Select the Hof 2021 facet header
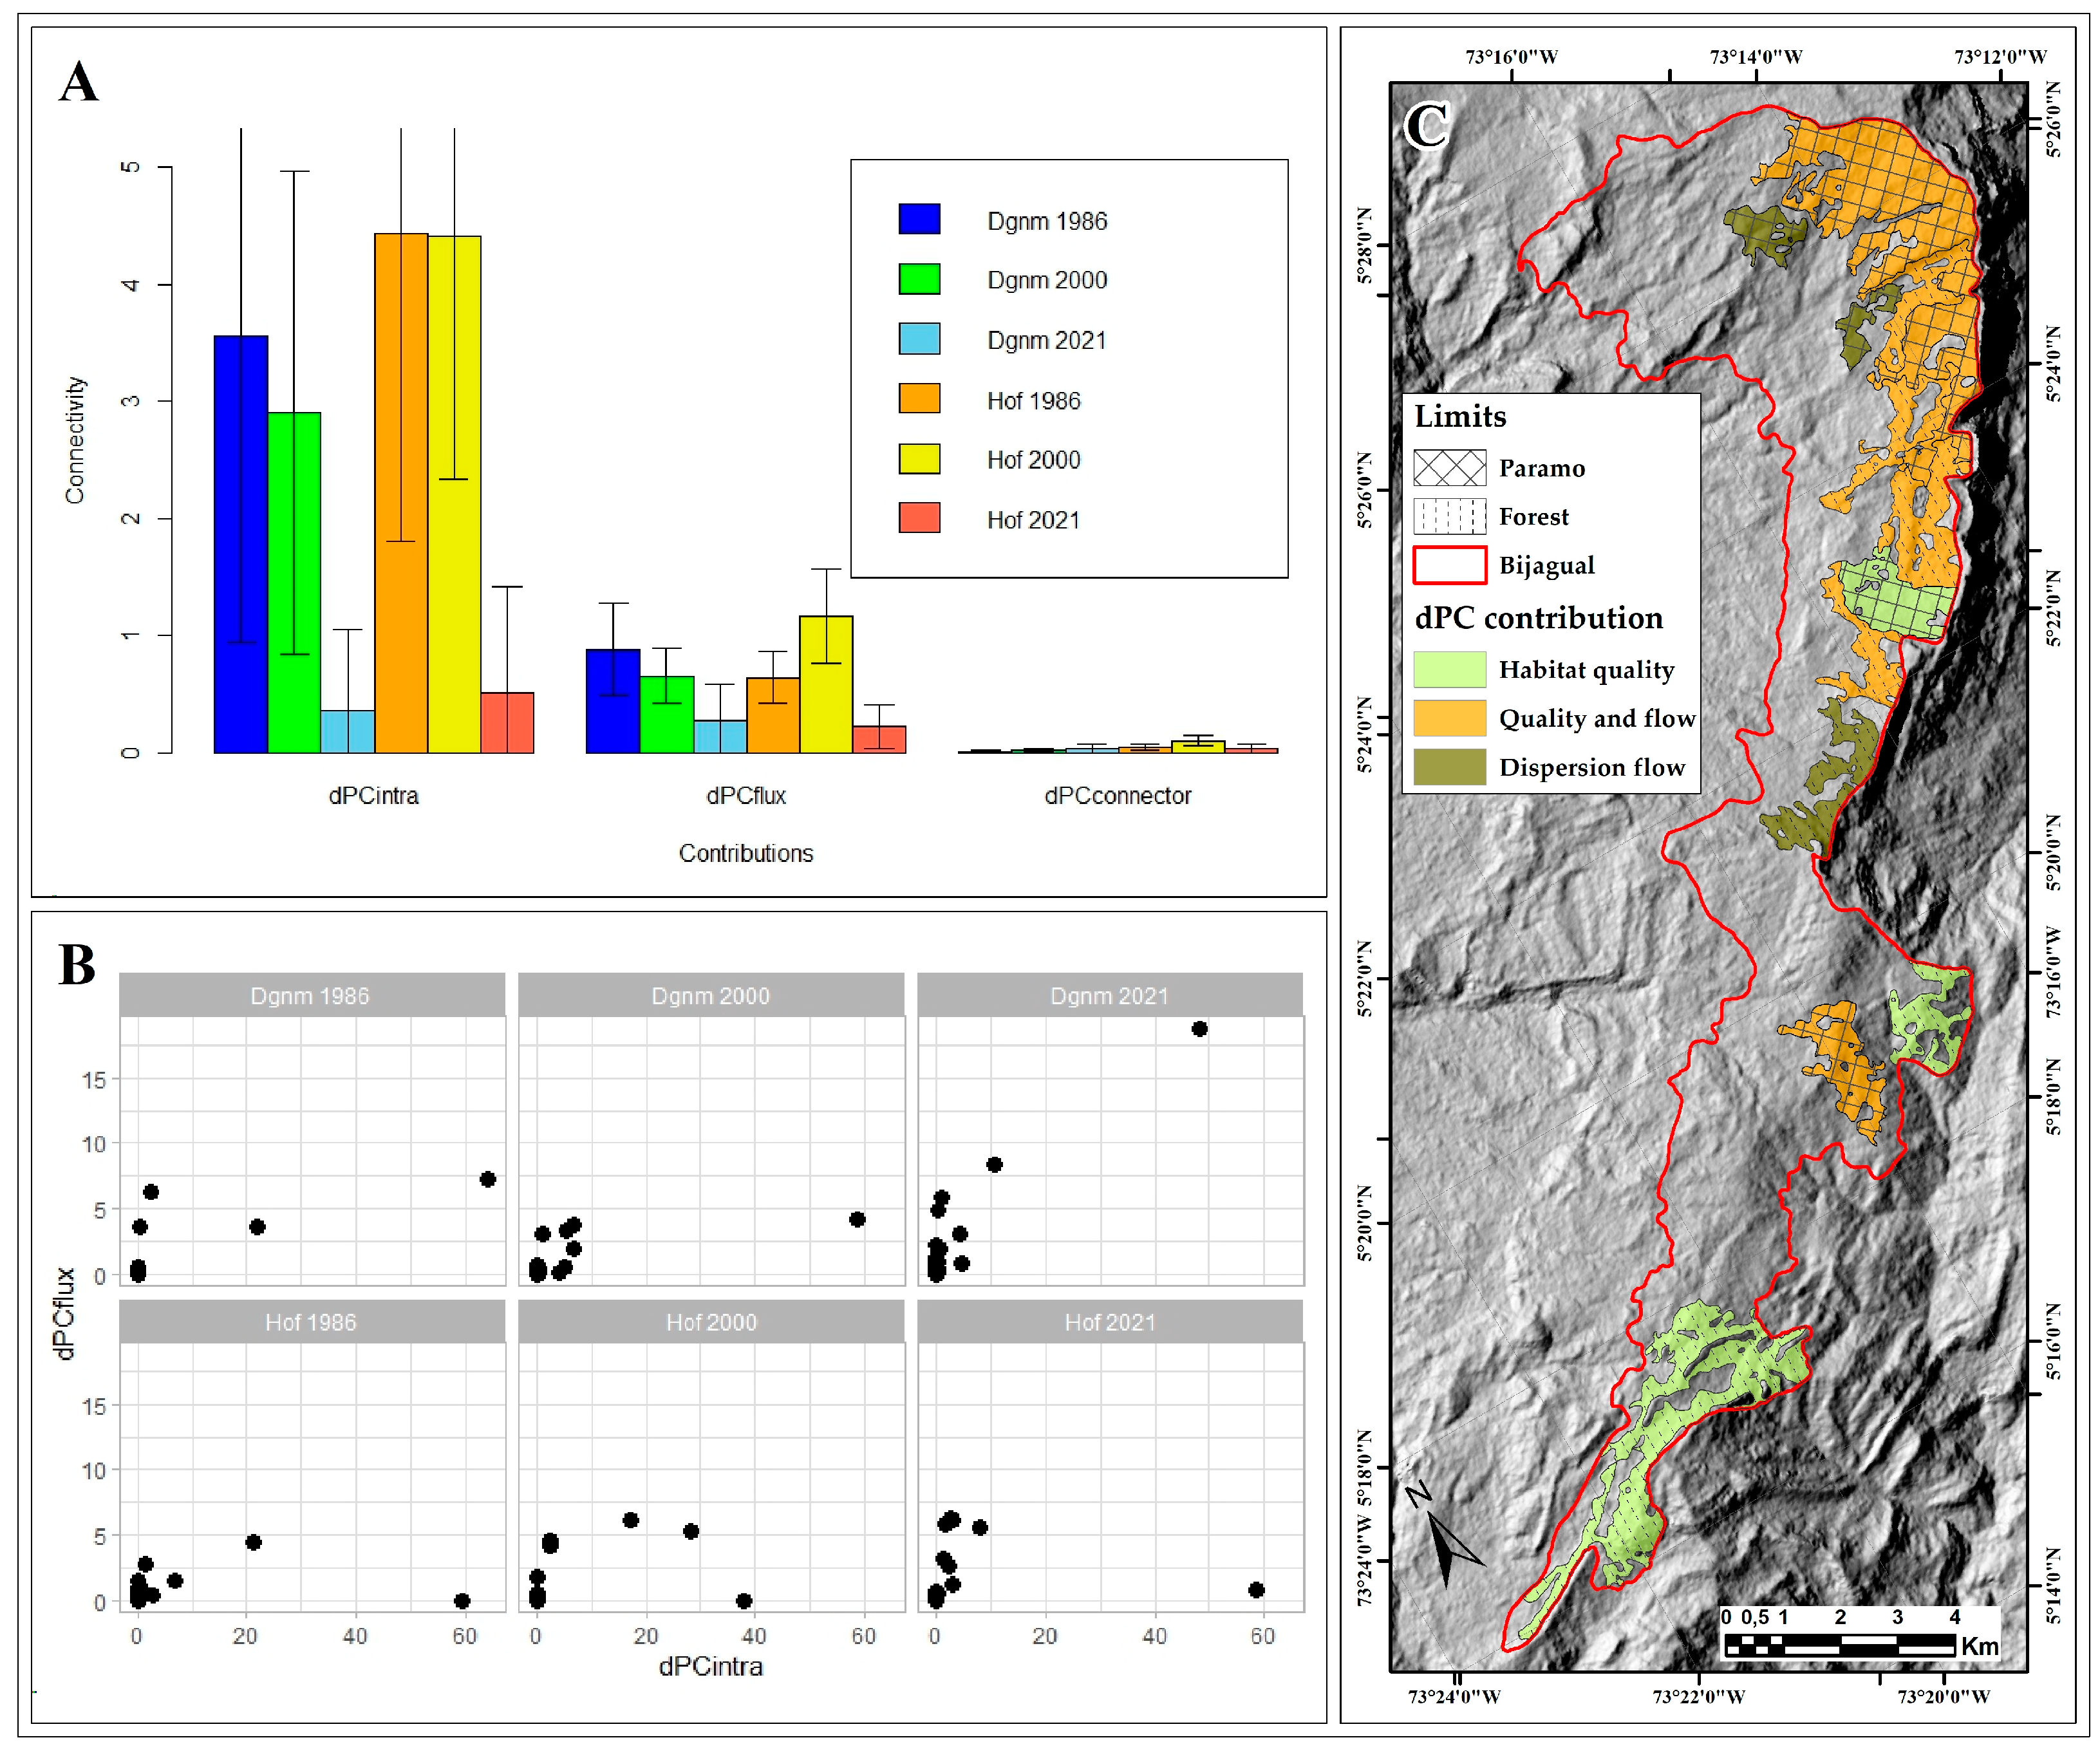The width and height of the screenshot is (2100, 1749). click(1110, 1322)
